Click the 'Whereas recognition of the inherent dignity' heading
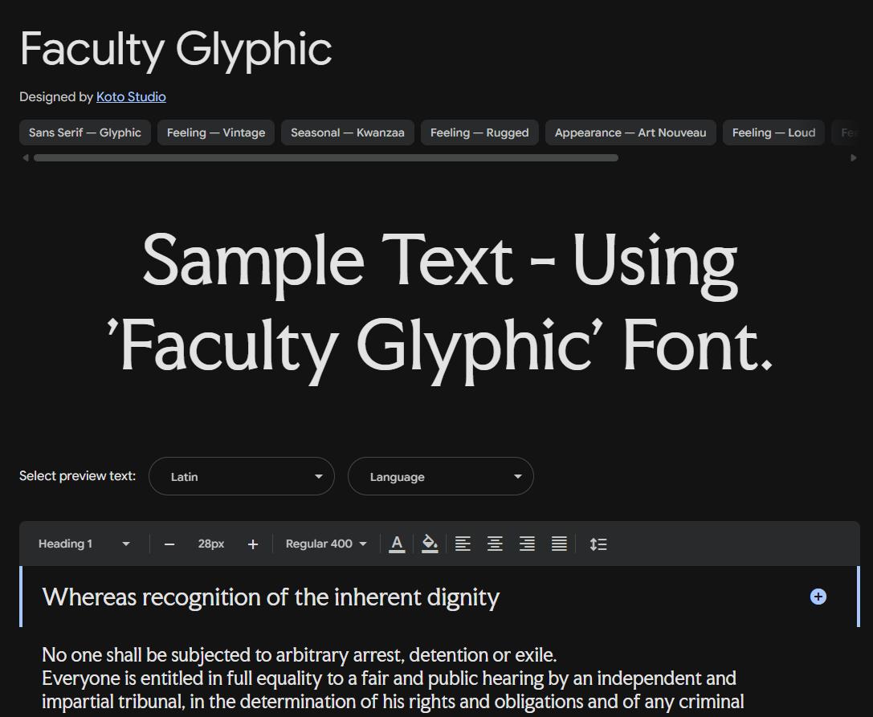The height and width of the screenshot is (717, 873). [x=271, y=597]
